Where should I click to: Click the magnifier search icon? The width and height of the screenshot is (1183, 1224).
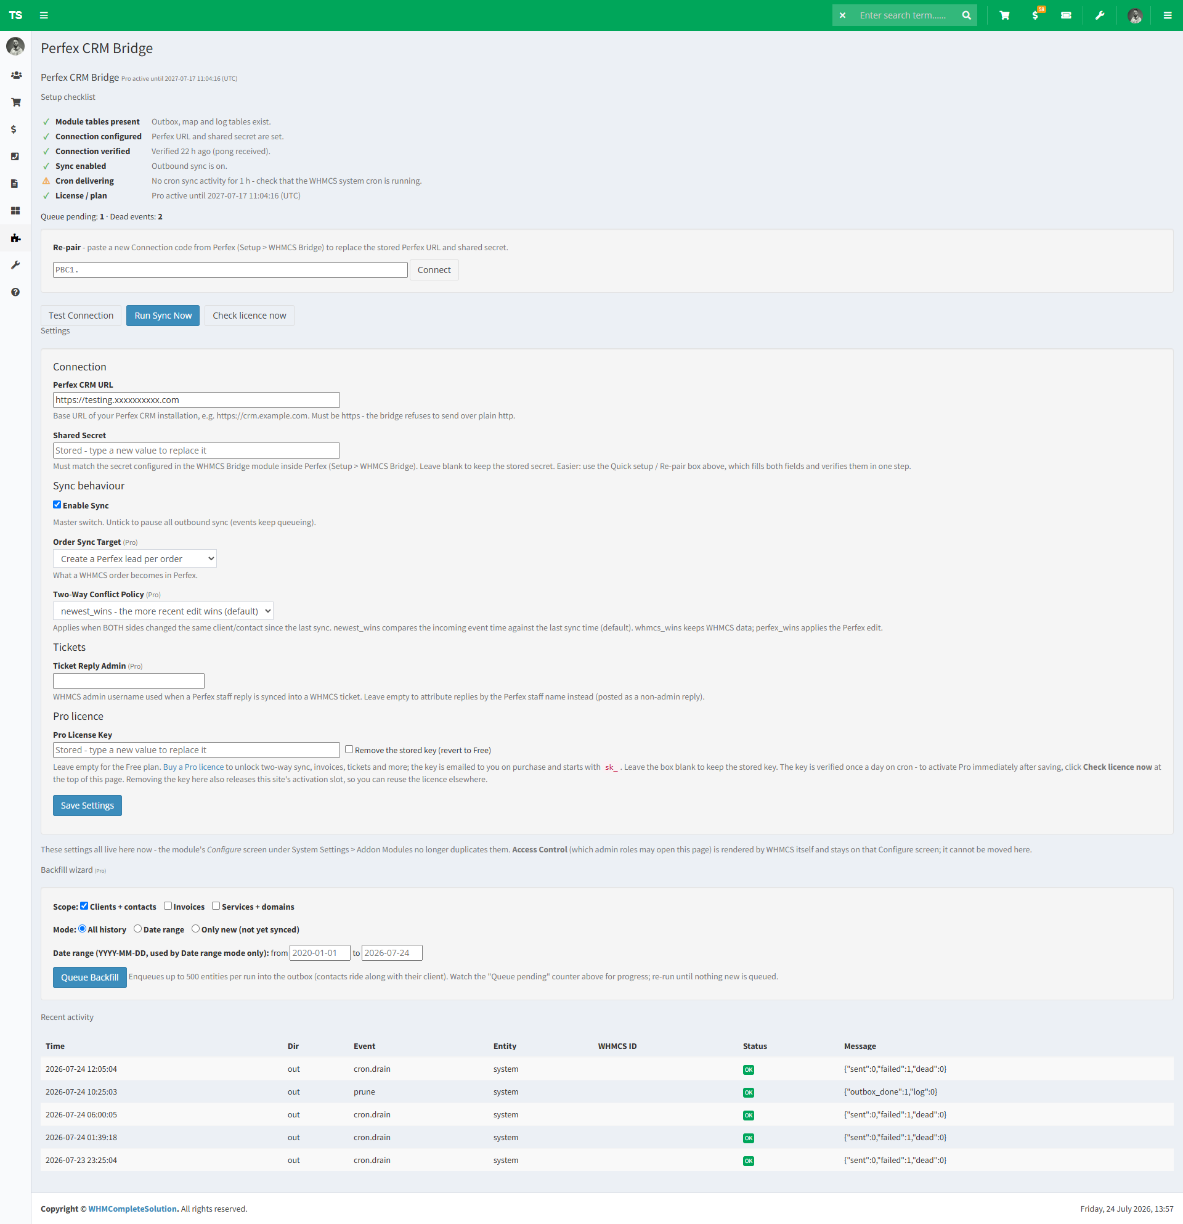click(x=966, y=15)
